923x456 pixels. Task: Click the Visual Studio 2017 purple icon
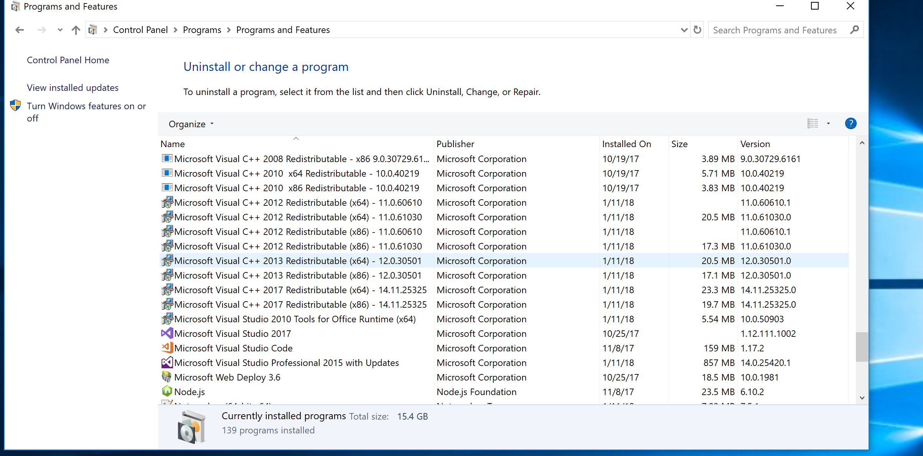point(167,333)
